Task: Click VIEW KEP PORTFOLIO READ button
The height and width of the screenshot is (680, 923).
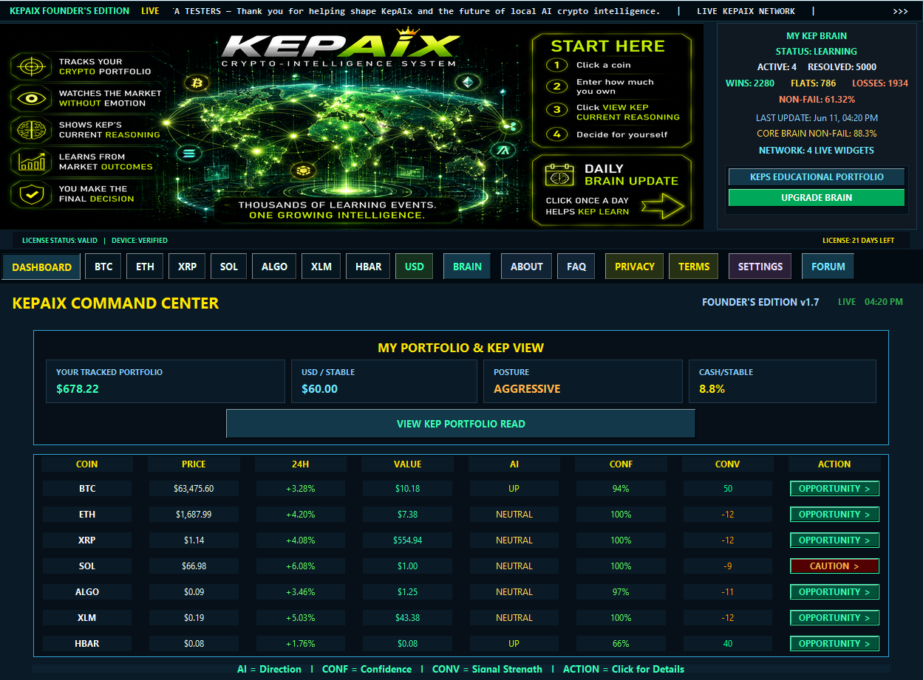Action: [461, 424]
